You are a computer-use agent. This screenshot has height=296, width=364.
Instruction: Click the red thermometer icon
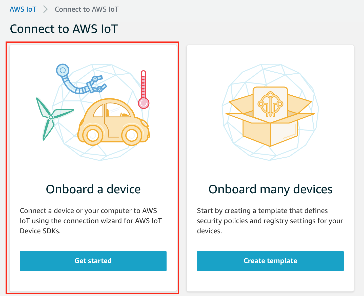[x=144, y=90]
